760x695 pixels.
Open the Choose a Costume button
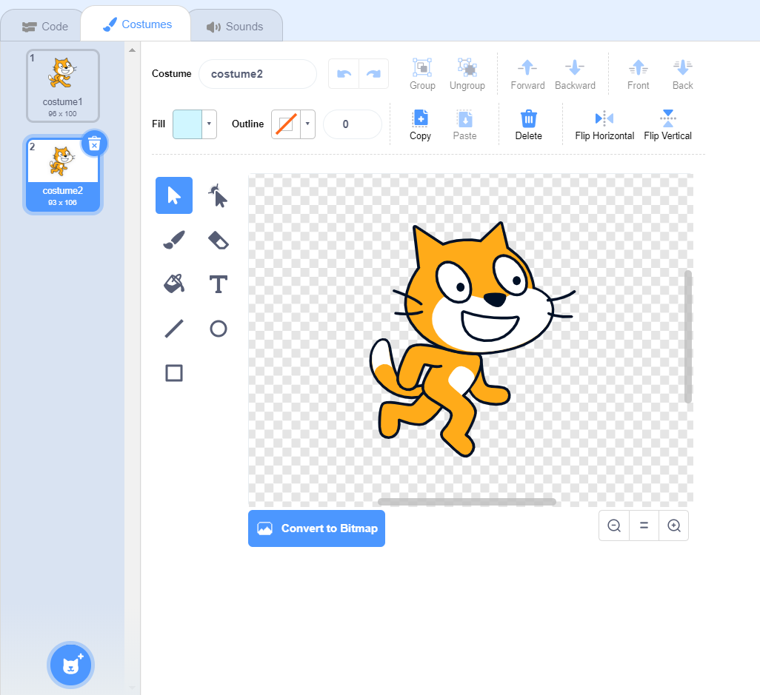[x=71, y=665]
